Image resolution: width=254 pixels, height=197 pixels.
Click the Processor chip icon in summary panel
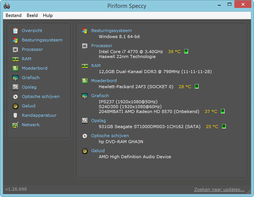[x=85, y=46]
